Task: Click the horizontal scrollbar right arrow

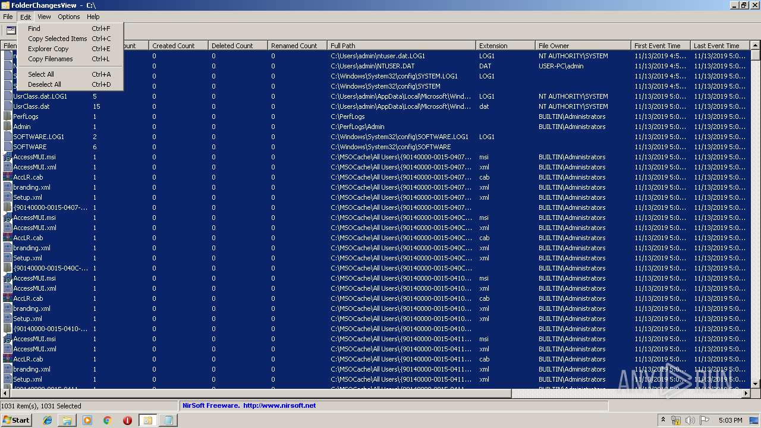Action: (x=746, y=393)
